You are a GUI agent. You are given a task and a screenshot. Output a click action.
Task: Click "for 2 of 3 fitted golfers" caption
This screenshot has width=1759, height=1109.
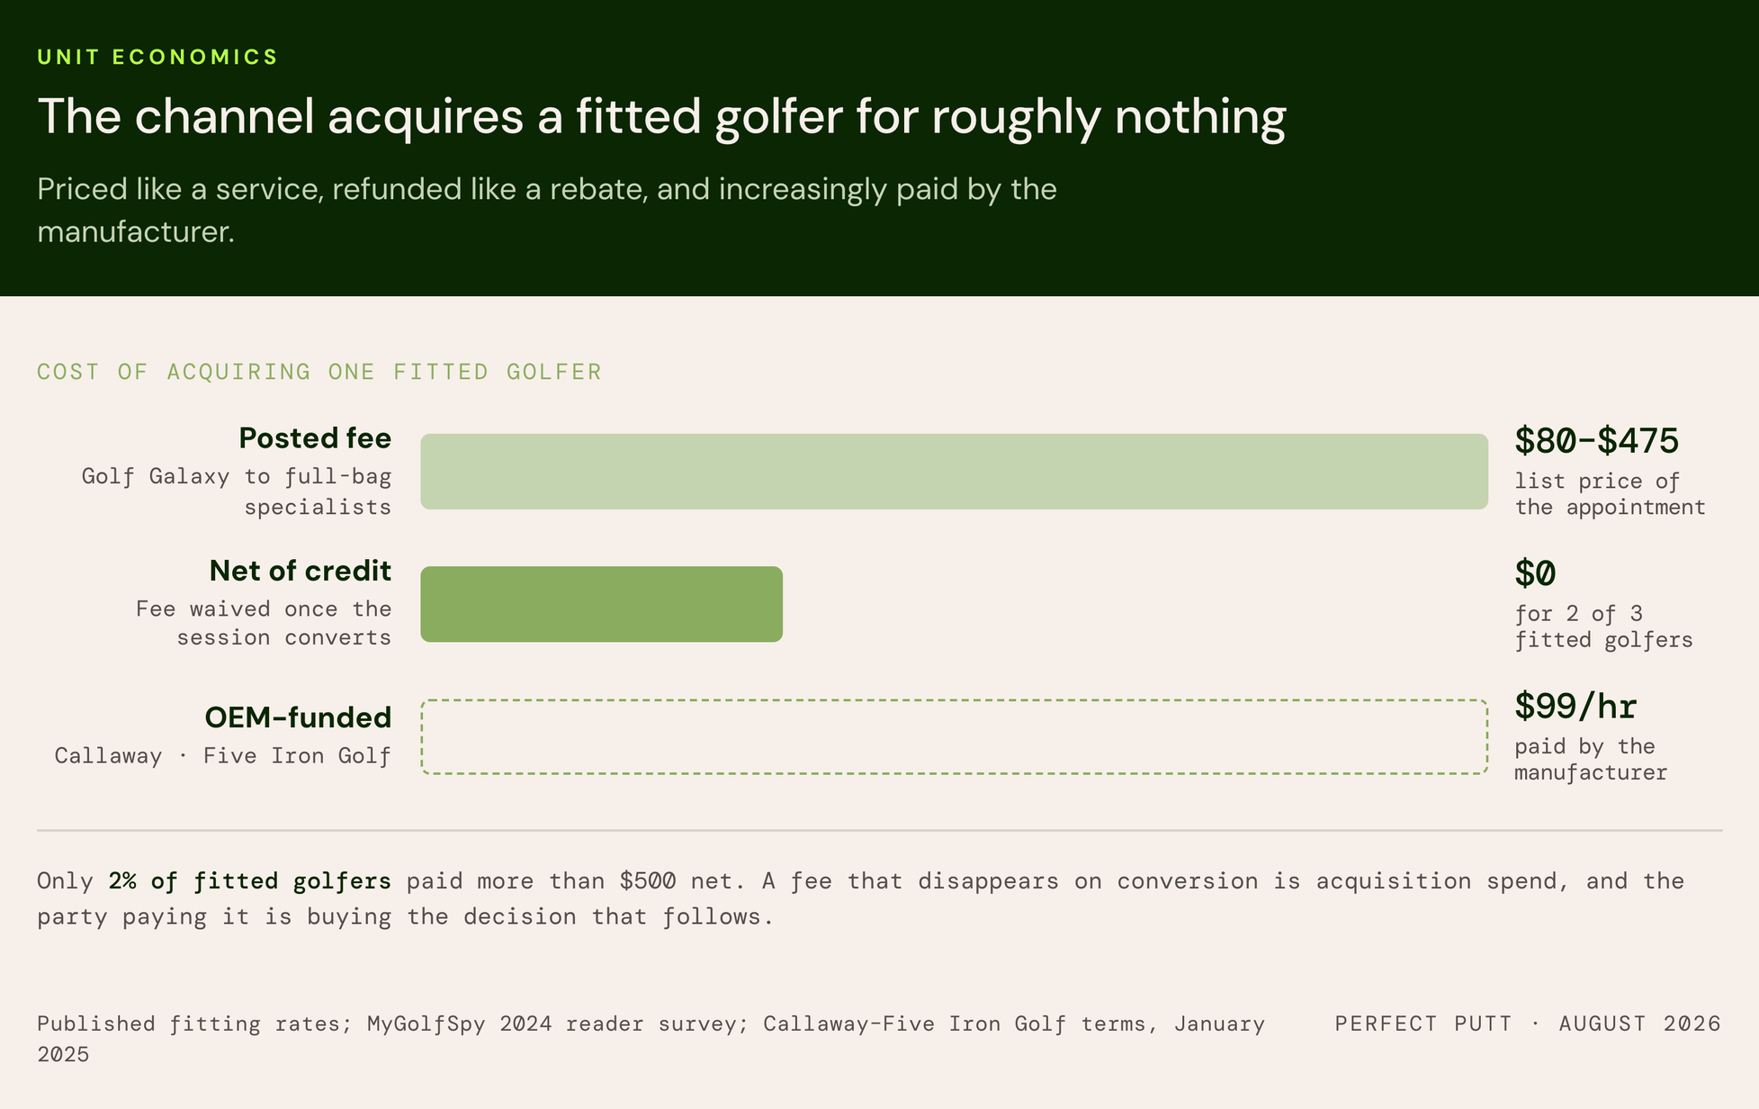(x=1603, y=627)
